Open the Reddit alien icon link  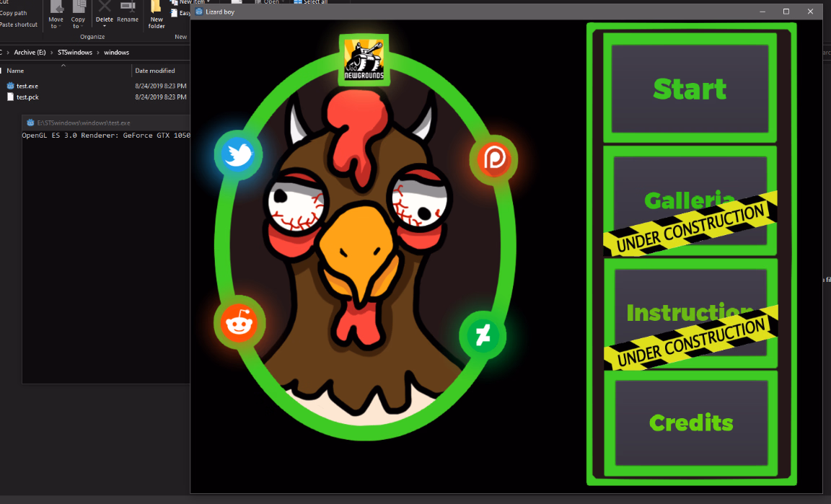coord(239,322)
